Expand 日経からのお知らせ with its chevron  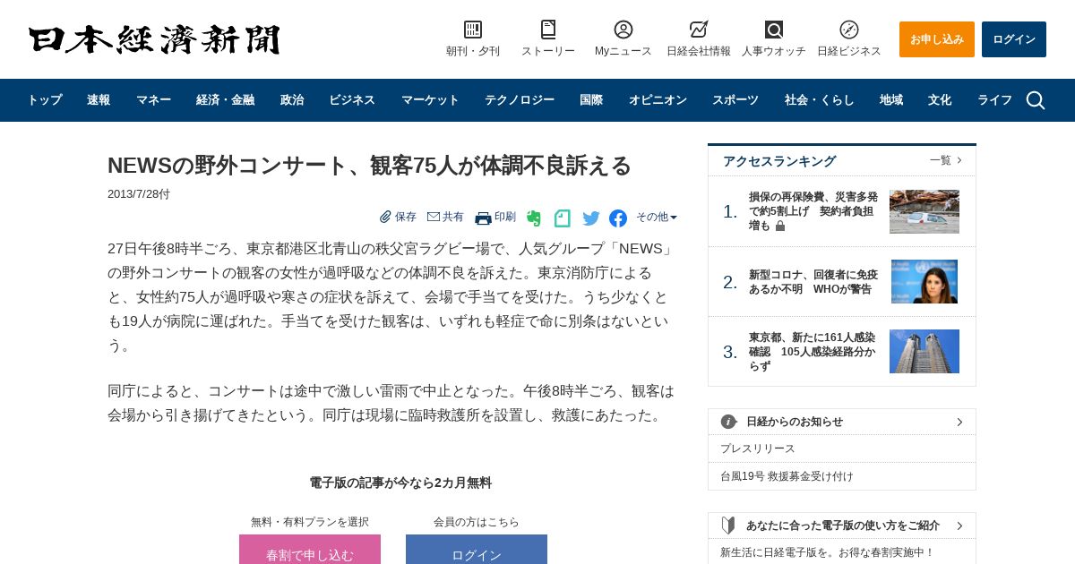(x=959, y=422)
